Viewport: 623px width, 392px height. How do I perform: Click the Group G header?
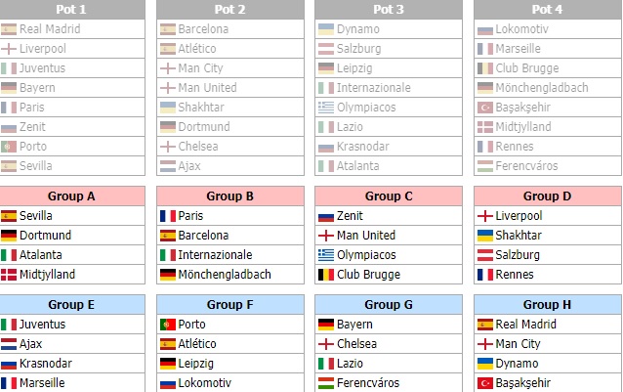[x=389, y=305]
